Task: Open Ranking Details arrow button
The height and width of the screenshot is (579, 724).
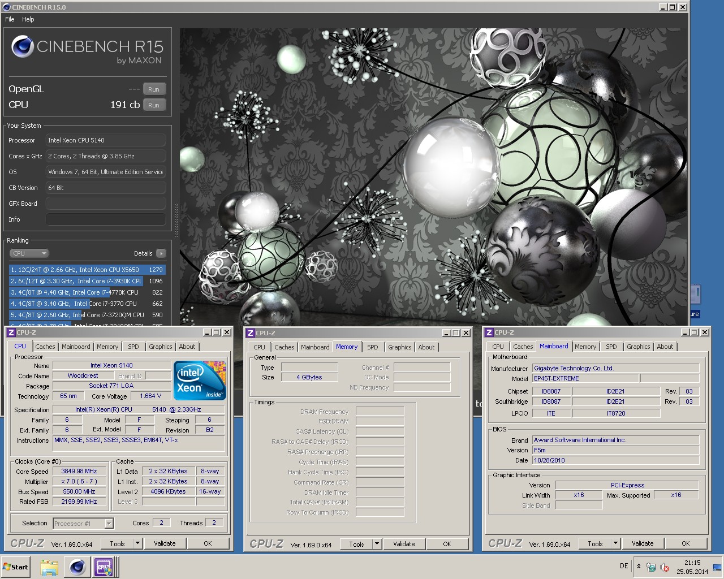Action: click(x=161, y=253)
